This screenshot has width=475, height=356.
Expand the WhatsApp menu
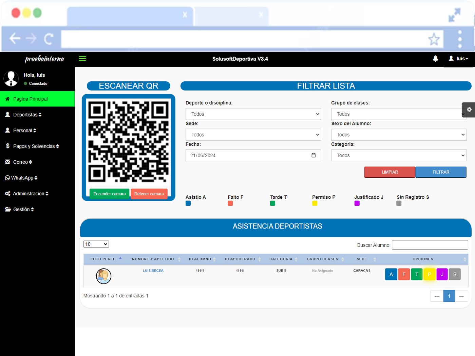coord(37,178)
